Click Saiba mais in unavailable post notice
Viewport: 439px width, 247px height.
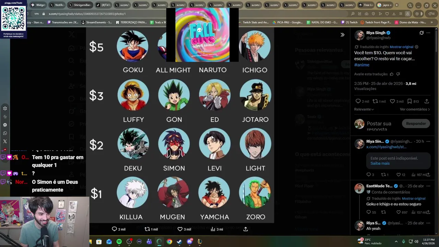click(380, 163)
